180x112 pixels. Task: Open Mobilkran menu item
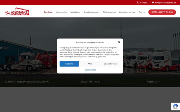(x=75, y=12)
